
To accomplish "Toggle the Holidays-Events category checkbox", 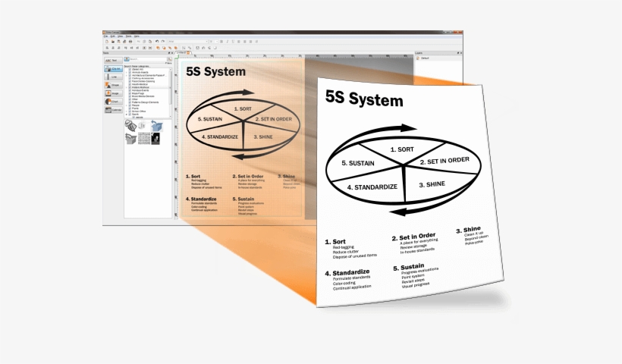I will click(130, 90).
